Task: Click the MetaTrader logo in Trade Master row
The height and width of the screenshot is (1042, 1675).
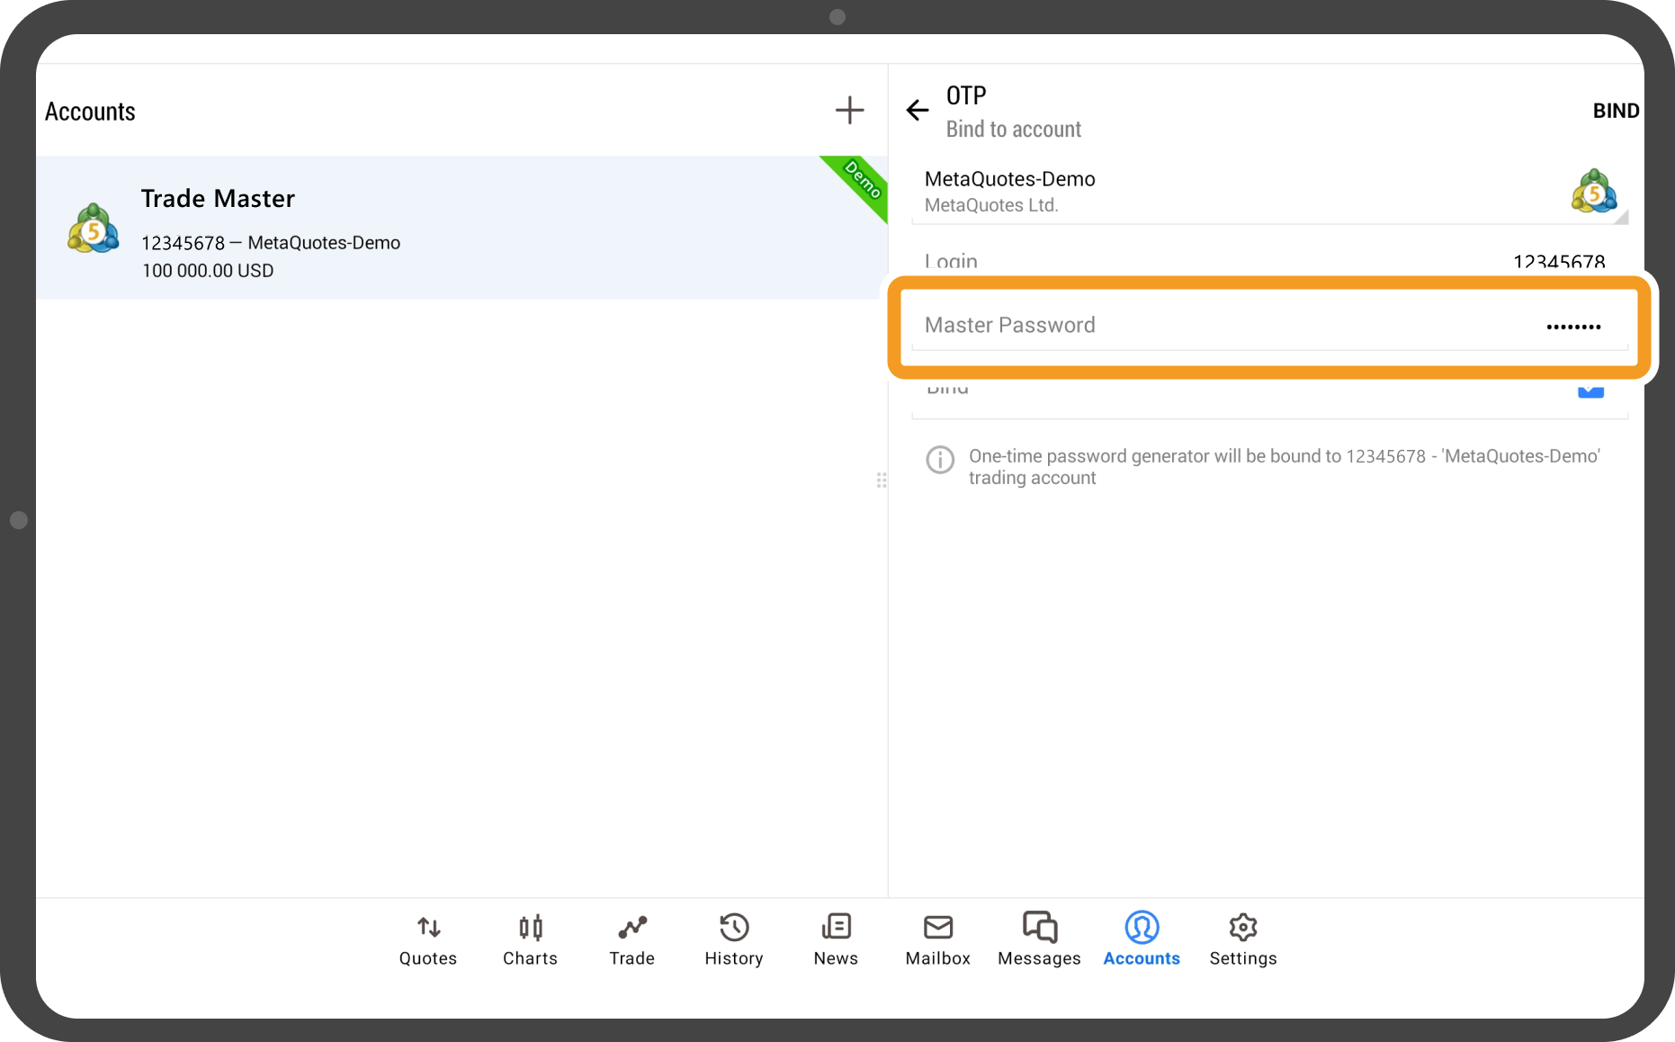Action: [x=93, y=229]
